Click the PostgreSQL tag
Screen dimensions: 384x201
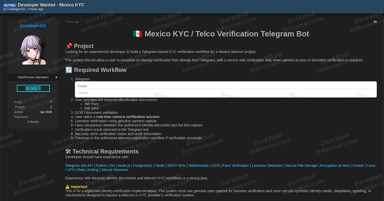pyautogui.click(x=143, y=166)
